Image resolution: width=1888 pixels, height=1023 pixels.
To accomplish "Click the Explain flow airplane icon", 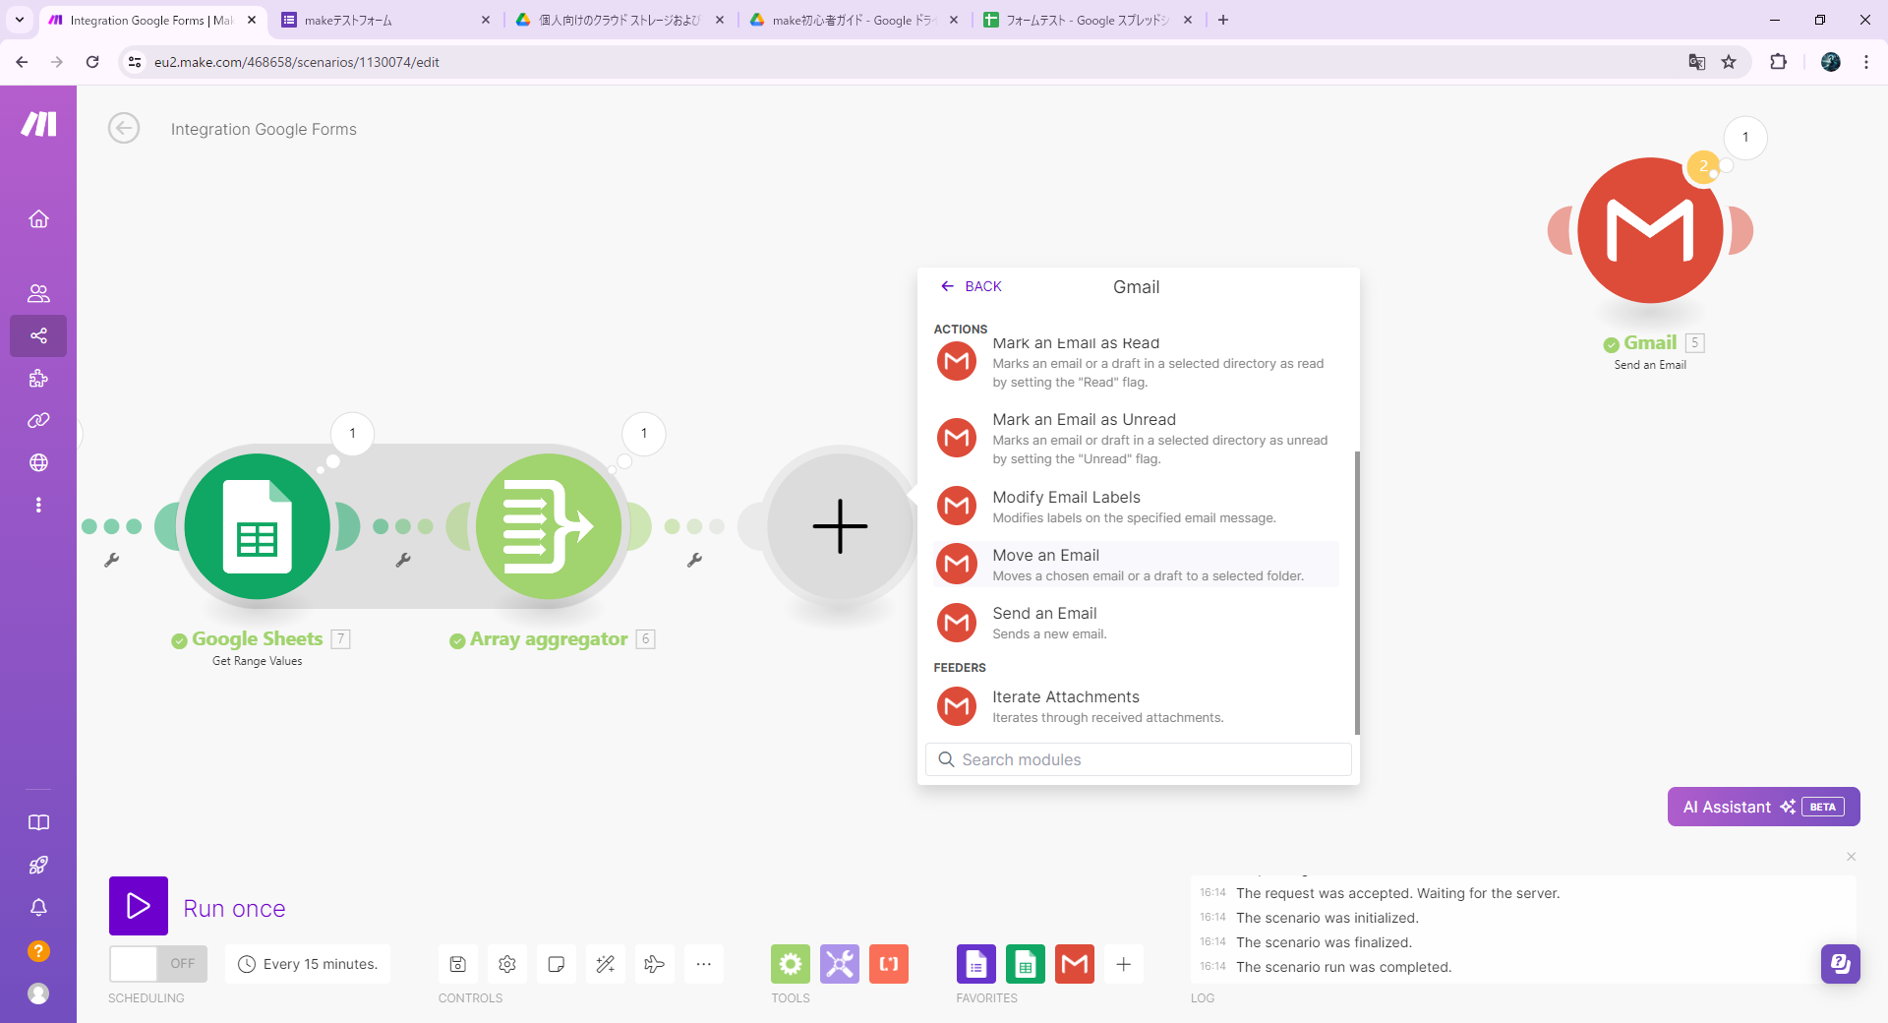I will (x=655, y=964).
